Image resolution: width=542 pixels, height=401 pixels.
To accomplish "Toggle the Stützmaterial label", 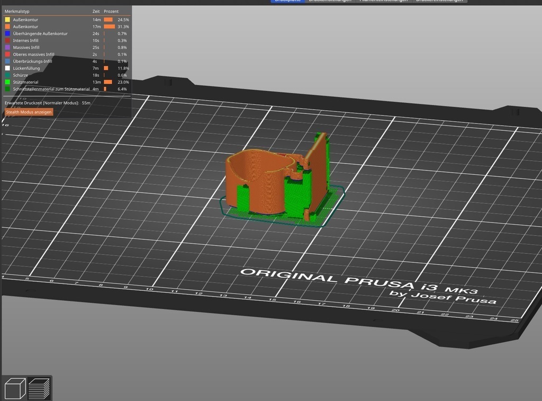I will click(x=25, y=82).
